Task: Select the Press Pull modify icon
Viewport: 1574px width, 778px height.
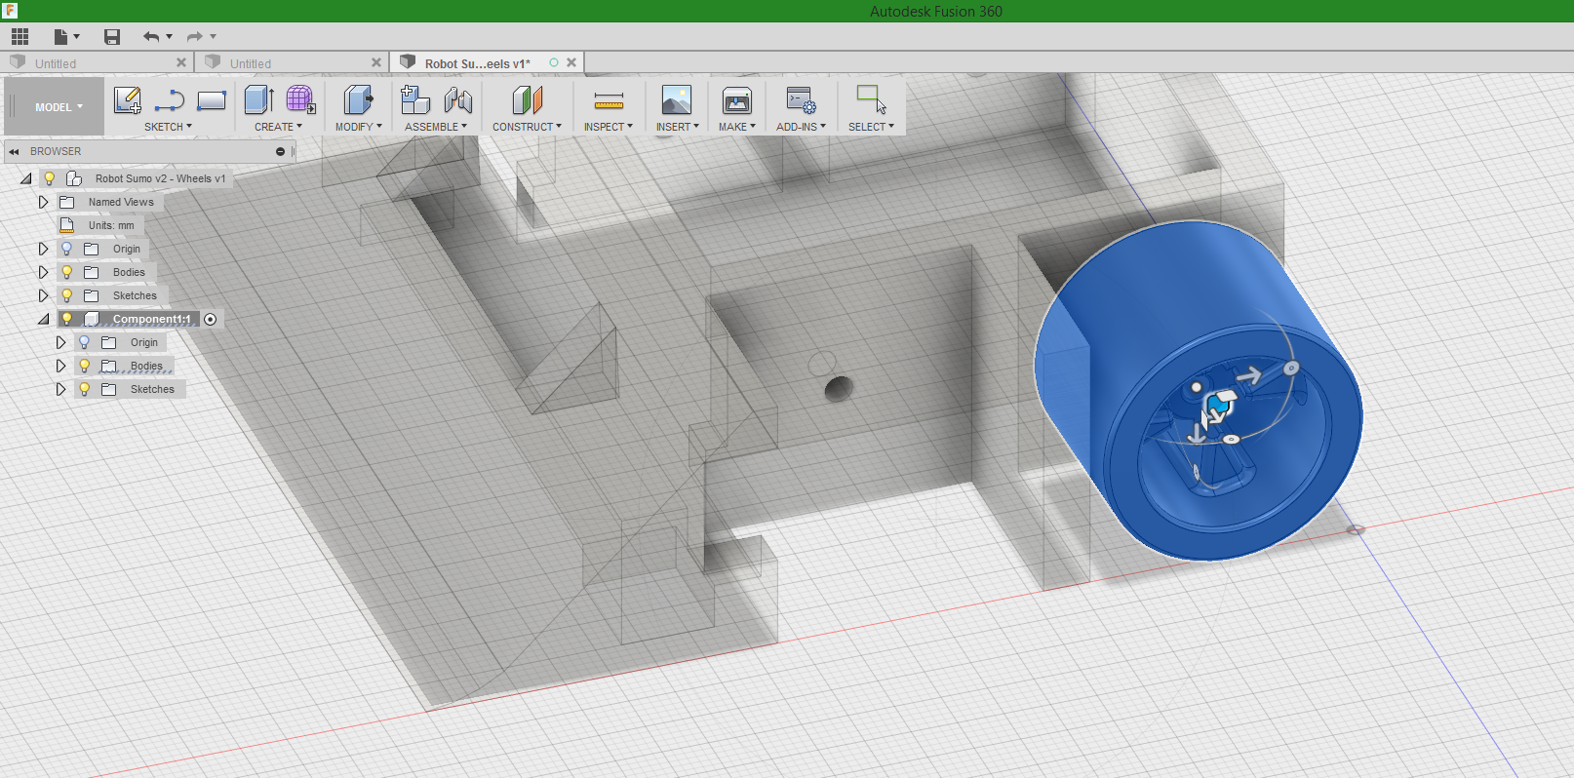Action: pos(358,100)
